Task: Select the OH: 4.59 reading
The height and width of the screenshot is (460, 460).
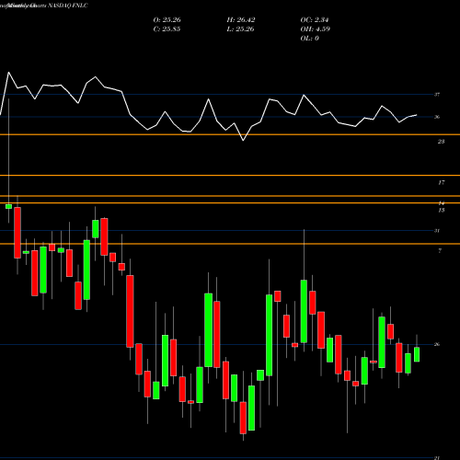Action: [315, 29]
